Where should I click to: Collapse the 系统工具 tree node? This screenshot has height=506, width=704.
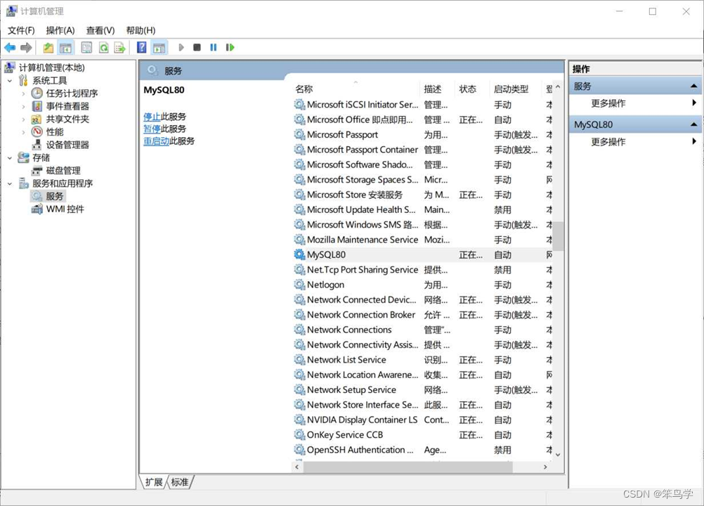coord(10,81)
